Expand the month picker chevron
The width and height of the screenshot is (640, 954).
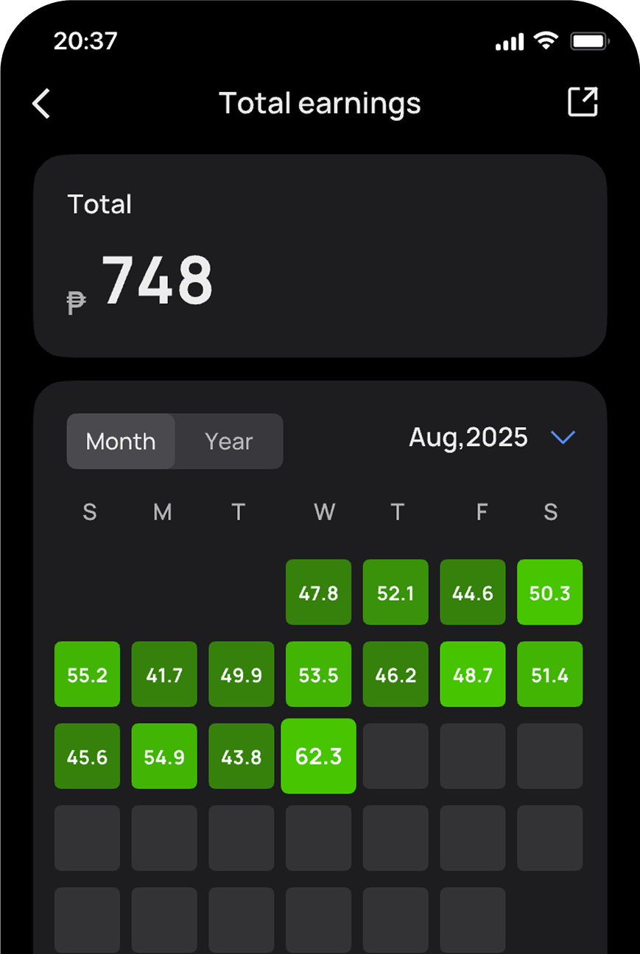563,438
